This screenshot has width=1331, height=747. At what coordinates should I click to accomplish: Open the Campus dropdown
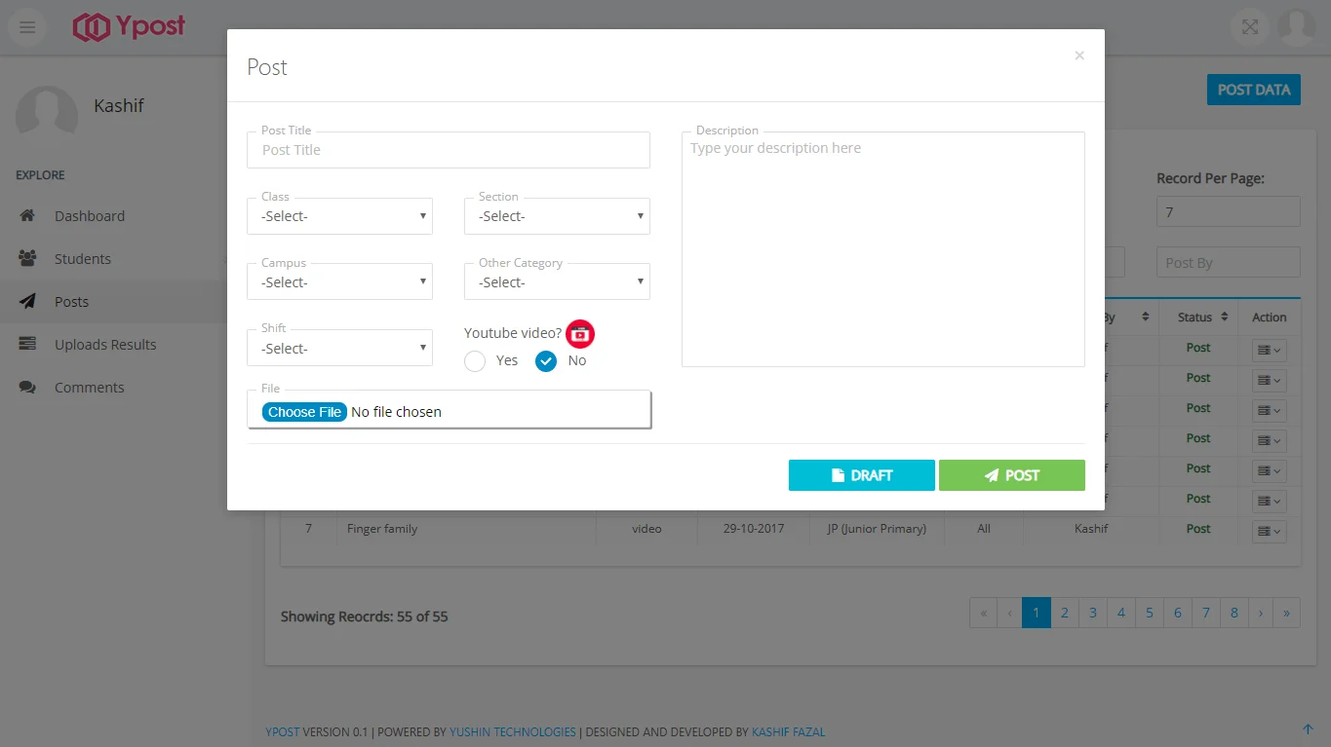click(340, 282)
